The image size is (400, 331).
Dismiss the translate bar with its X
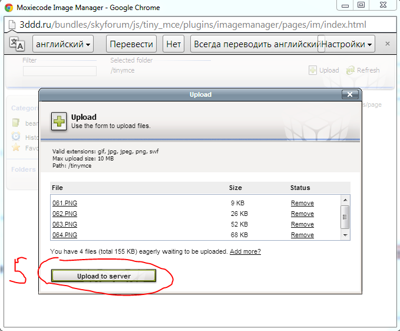click(x=387, y=44)
